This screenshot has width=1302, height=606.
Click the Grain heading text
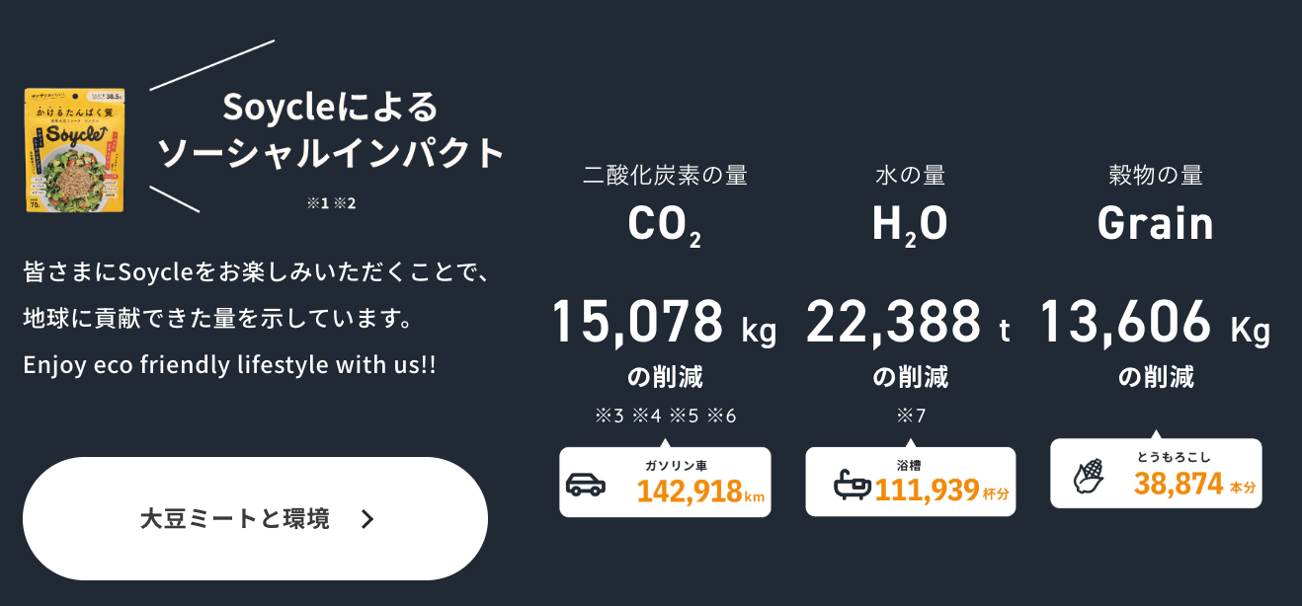[x=1158, y=221]
